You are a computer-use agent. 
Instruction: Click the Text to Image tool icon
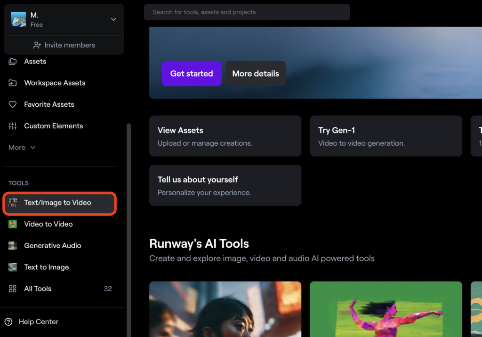click(13, 267)
